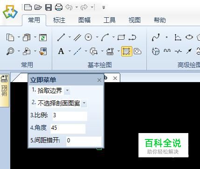Select the Rectangle drawing tool
This screenshot has height=169, width=200.
(121, 37)
